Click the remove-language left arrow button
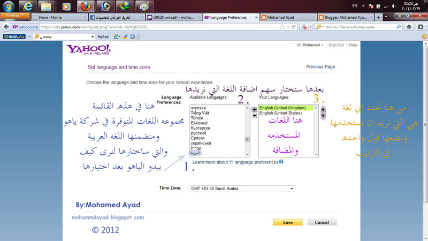428x241 pixels. [x=254, y=116]
